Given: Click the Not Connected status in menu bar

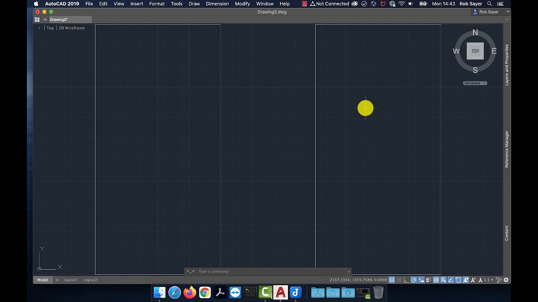Looking at the screenshot, I should (329, 4).
